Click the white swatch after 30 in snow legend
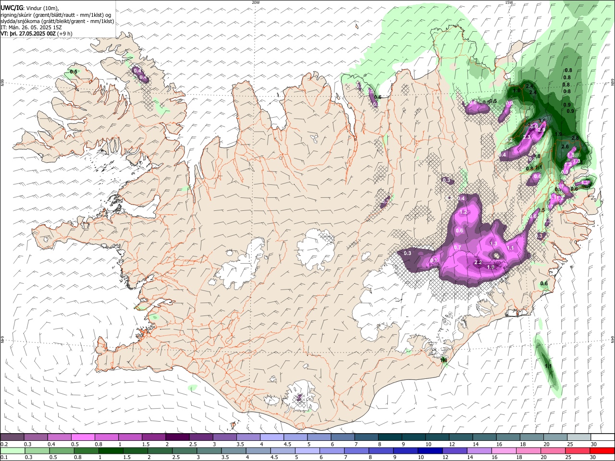This screenshot has width=615, height=461. 603,437
